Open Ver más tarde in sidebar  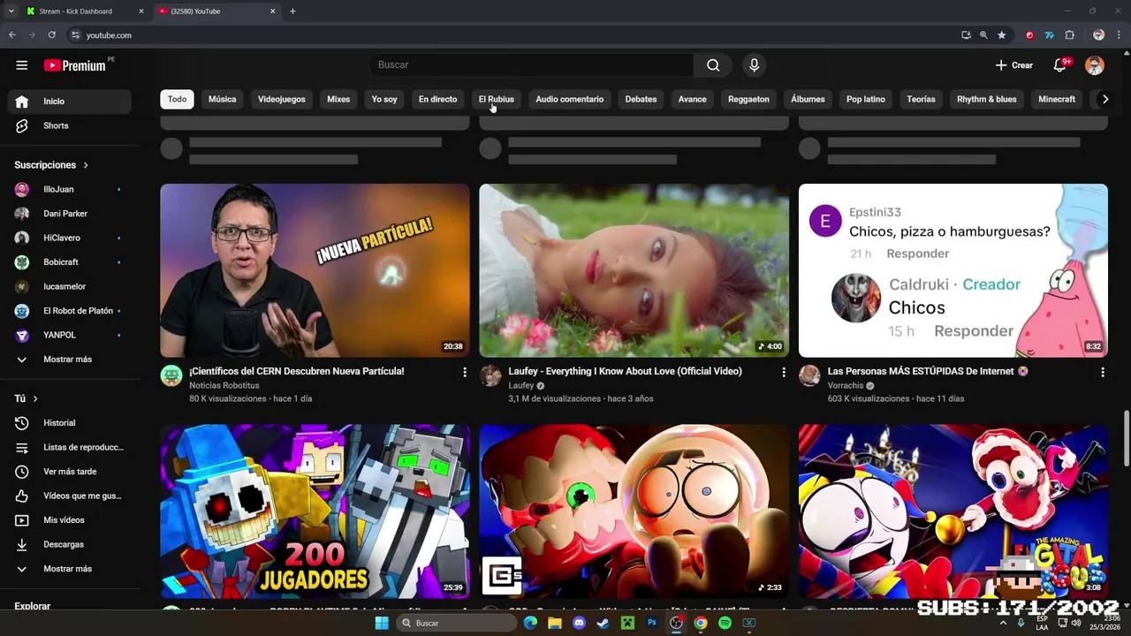[70, 472]
